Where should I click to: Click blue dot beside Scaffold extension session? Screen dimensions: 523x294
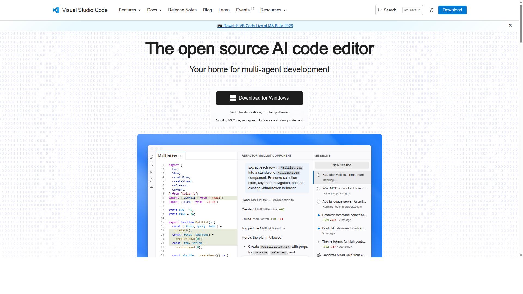click(319, 228)
